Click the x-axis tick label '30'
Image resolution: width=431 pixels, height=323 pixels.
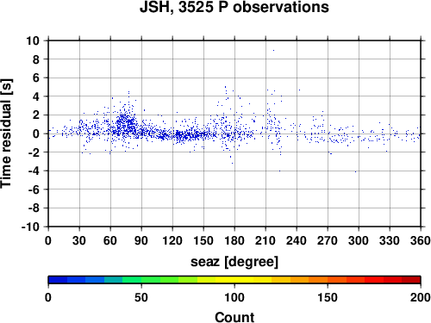(79, 240)
